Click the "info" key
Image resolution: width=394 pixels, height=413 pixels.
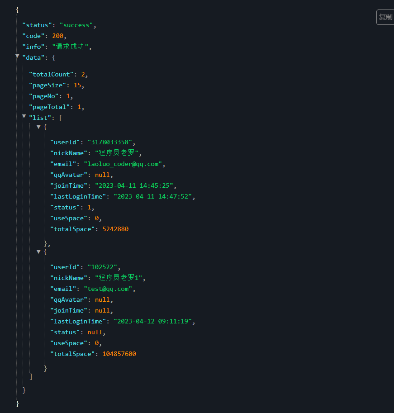(33, 47)
